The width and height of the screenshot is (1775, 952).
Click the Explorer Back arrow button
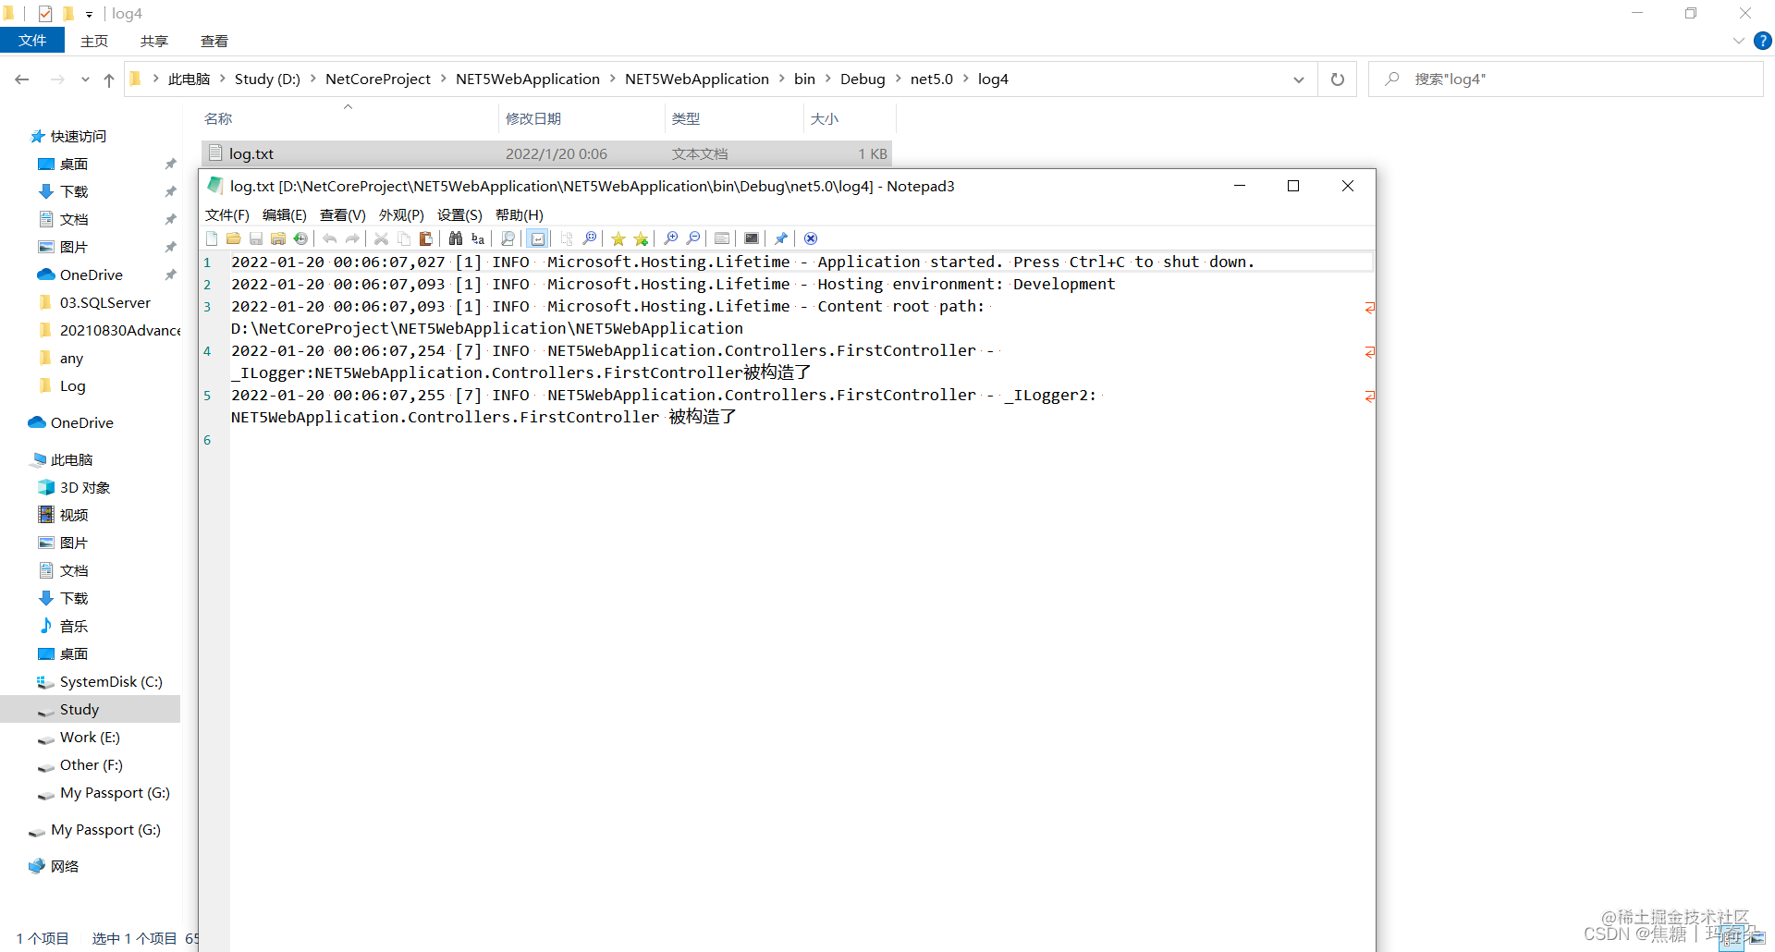[22, 79]
